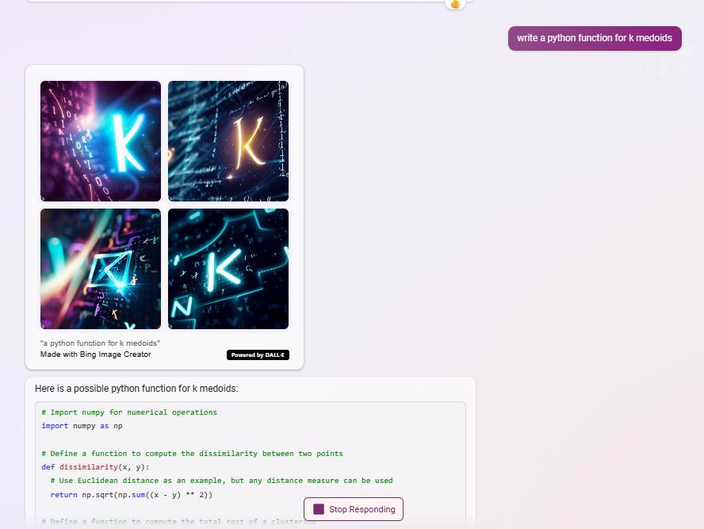Open the cyan neon K circuit image
This screenshot has width=704, height=529.
click(x=228, y=269)
